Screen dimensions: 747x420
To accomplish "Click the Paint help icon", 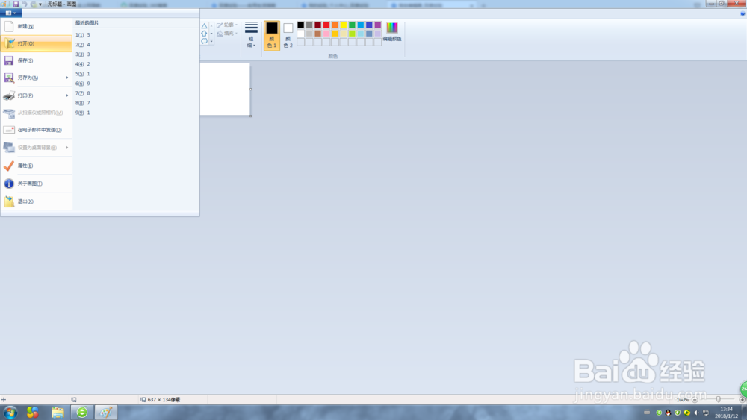I will click(743, 13).
